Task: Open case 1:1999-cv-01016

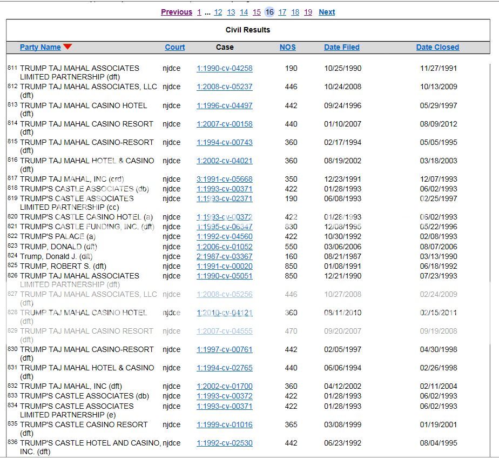Action: (x=224, y=424)
